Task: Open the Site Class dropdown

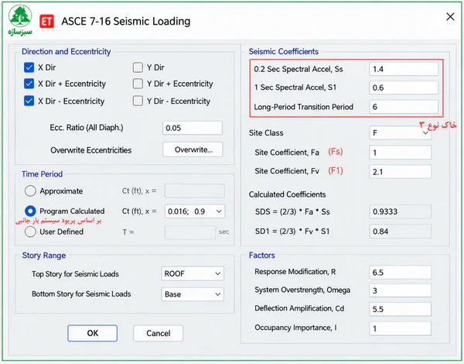Action: 401,132
